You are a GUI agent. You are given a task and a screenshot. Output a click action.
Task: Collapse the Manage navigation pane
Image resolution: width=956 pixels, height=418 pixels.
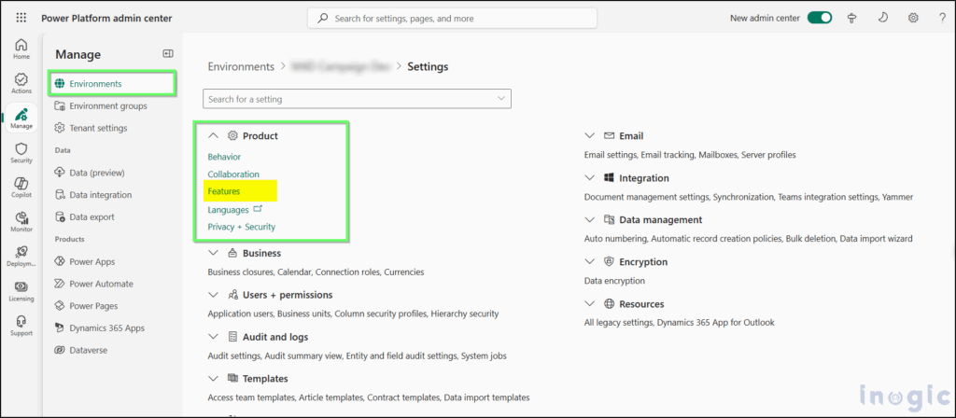168,53
